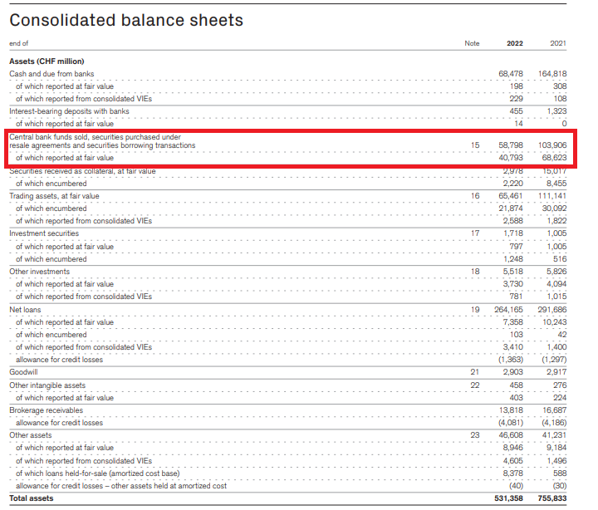
Task: Click the value 13,818
Action: click(511, 410)
